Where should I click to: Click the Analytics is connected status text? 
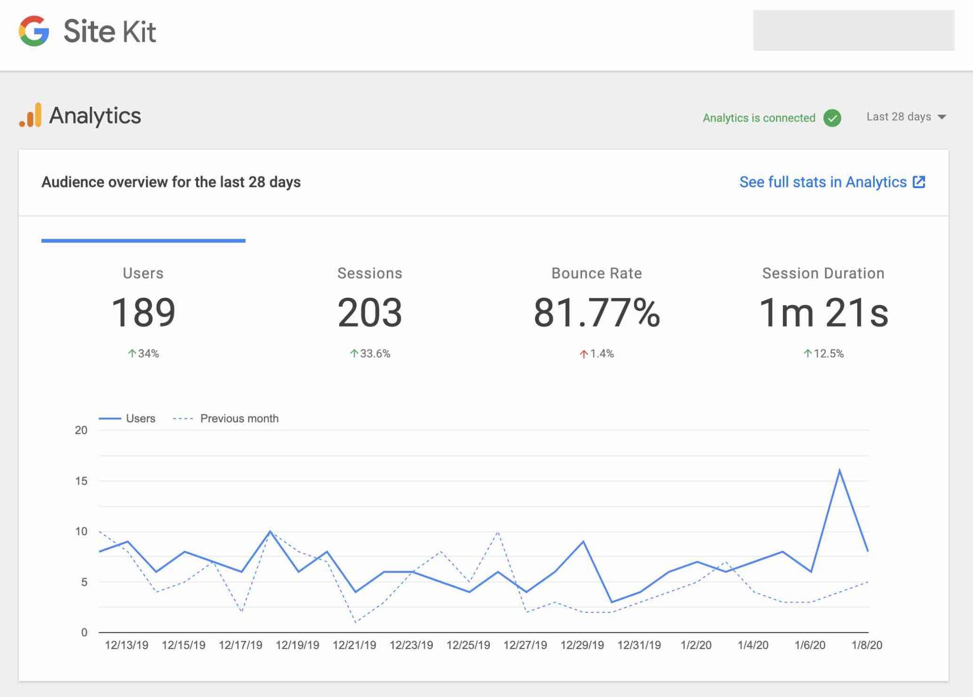click(x=759, y=118)
